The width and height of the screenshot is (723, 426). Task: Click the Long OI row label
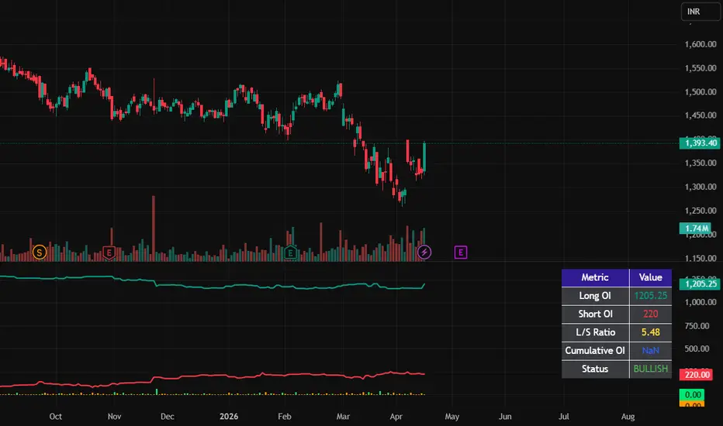tap(595, 296)
